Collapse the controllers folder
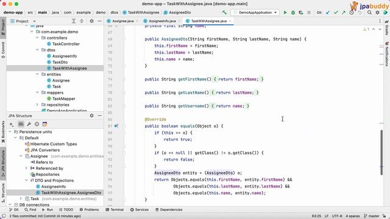Screen dimensions: 390x219 pos(37,38)
